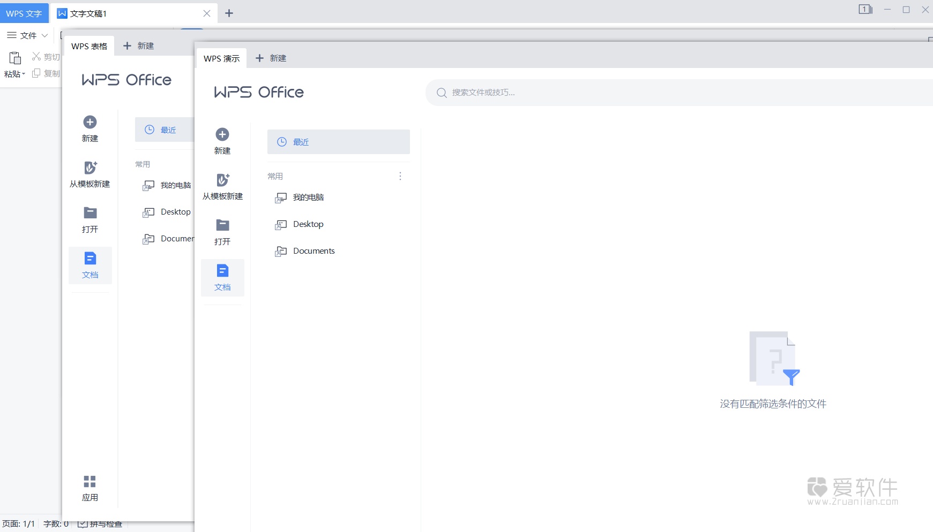Click New icon in WPS 演示 sidebar
This screenshot has height=532, width=933.
tap(222, 135)
